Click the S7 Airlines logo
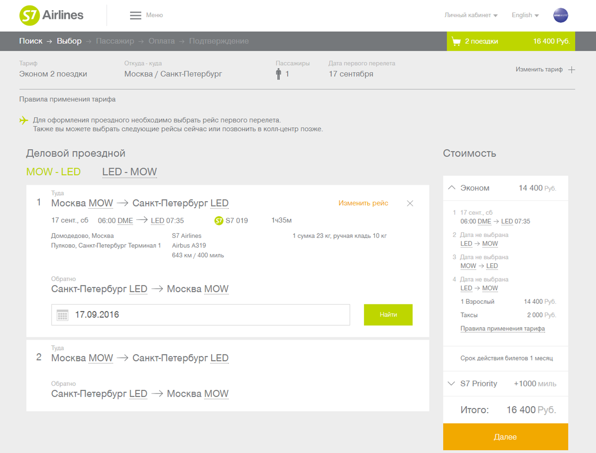The height and width of the screenshot is (453, 596). 52,15
